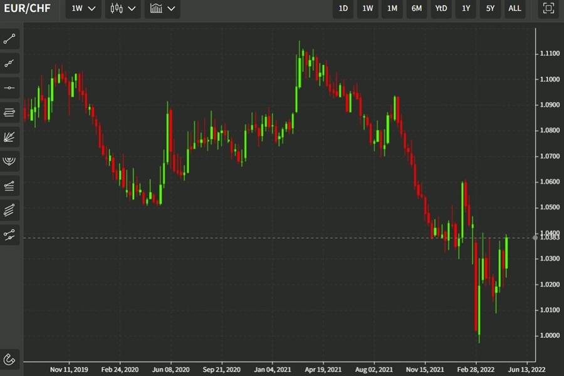564x376 pixels.
Task: Enter fullscreen chart mode
Action: tap(548, 8)
